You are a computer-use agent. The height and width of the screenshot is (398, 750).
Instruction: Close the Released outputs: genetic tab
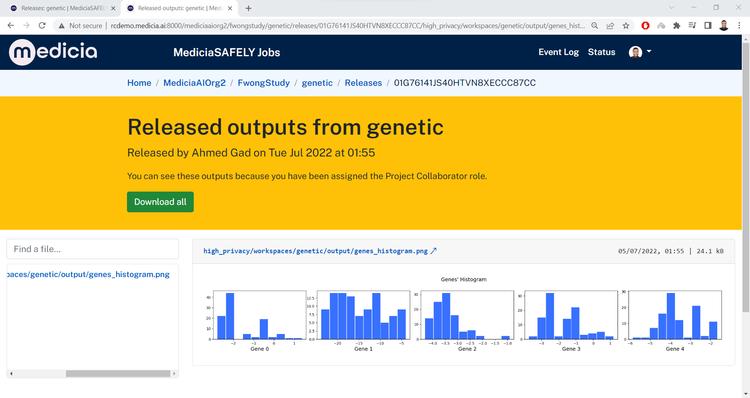tap(230, 8)
